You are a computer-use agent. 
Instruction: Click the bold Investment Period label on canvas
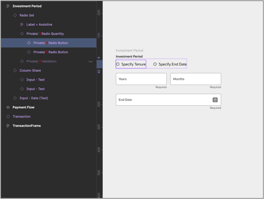(x=129, y=57)
